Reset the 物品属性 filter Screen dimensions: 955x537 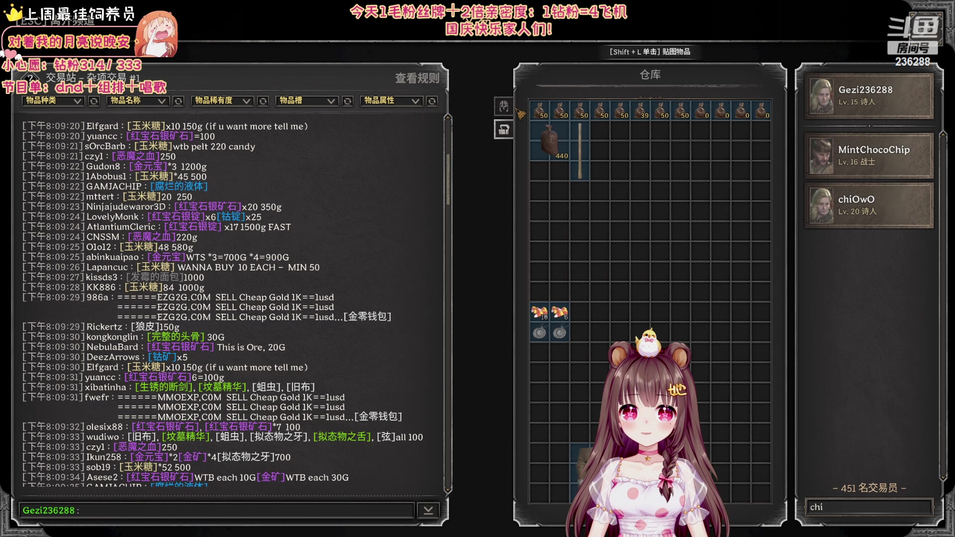pos(432,101)
